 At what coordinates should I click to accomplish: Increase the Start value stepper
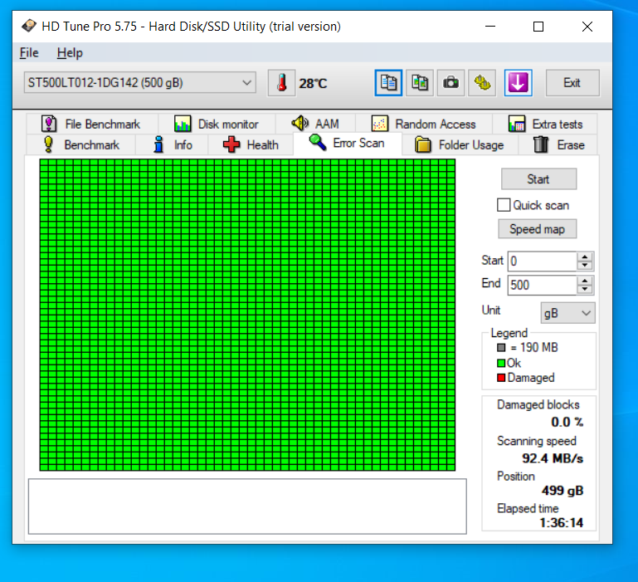[585, 257]
